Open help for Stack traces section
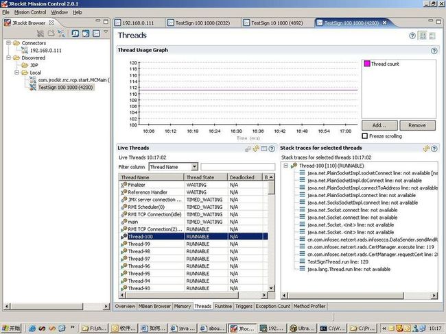The width and height of the screenshot is (446, 334). (x=434, y=149)
